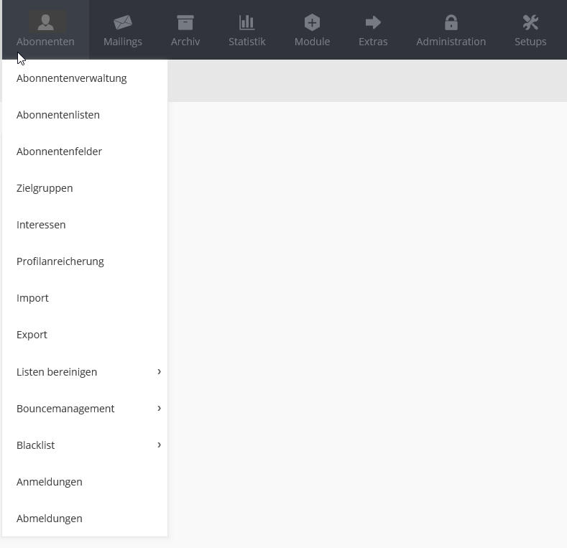Open the Statistik bar chart icon
567x548 pixels.
(247, 22)
